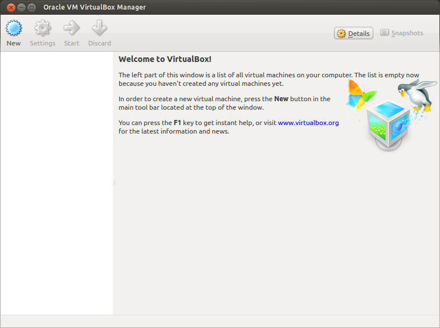This screenshot has width=440, height=328.
Task: Click the New virtual machine icon
Action: 14,28
